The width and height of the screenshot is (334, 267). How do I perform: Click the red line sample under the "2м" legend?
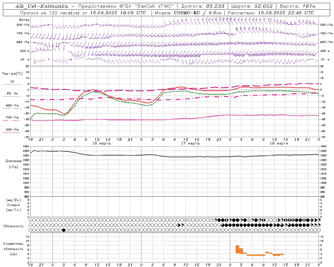pyautogui.click(x=12, y=84)
